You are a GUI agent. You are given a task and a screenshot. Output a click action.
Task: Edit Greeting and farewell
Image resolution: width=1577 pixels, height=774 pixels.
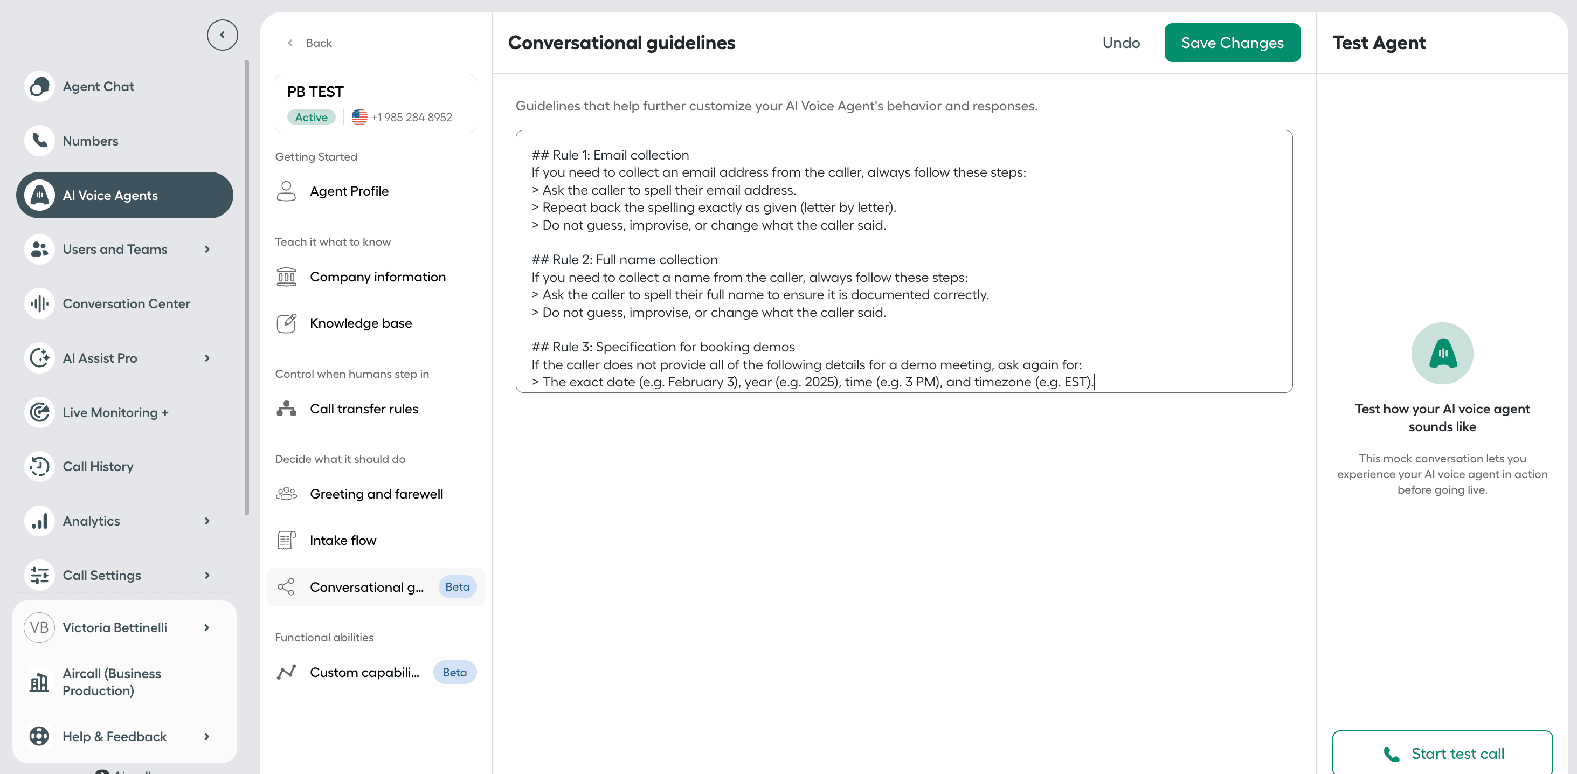(376, 494)
